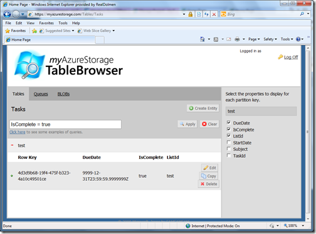Open the Tools command bar dropdown
The image size is (316, 234).
coord(287,39)
